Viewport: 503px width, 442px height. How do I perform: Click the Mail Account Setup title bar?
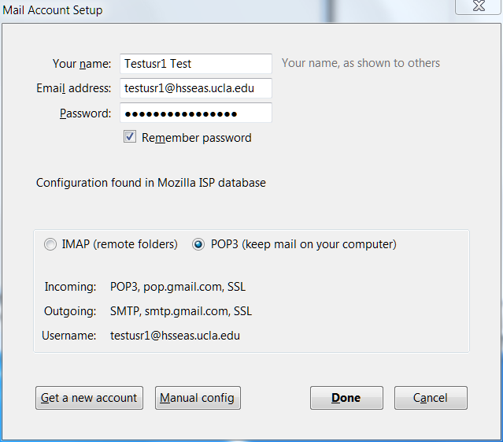point(236,10)
